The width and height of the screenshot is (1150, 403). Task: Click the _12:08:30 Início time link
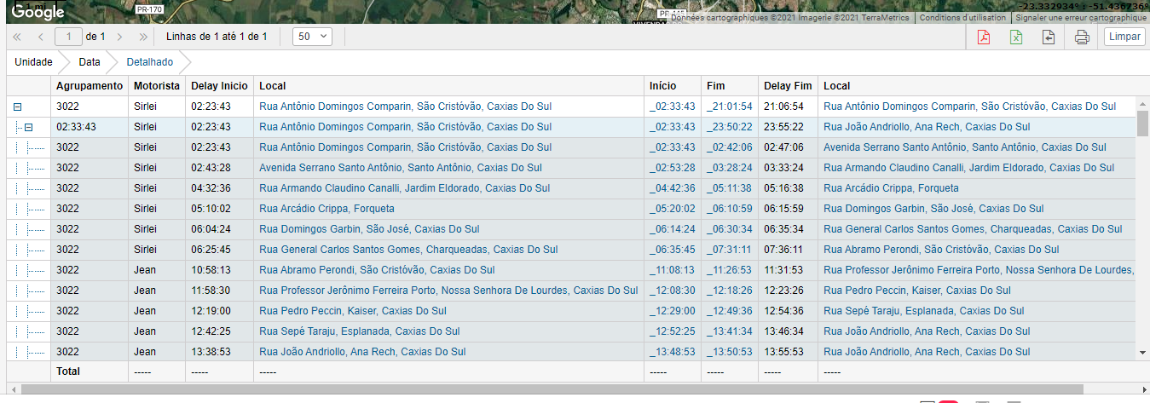coord(672,291)
